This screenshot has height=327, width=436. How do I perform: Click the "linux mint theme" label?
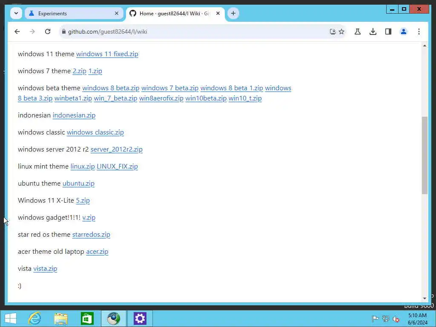[x=43, y=166]
